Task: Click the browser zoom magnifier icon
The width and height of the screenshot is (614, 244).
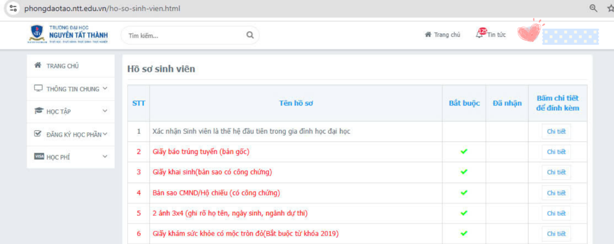Action: (x=593, y=8)
